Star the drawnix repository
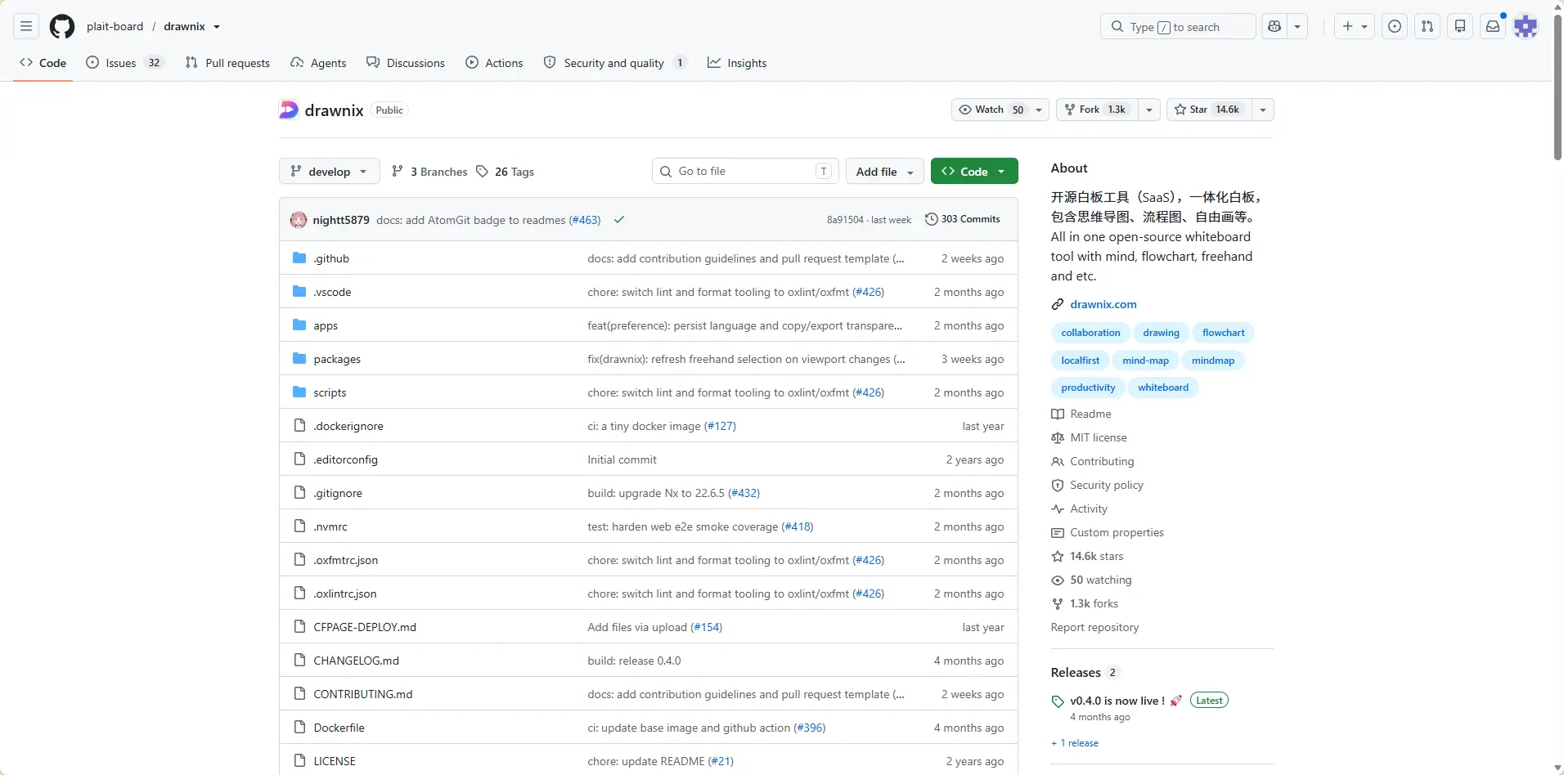Viewport: 1564px width, 775px height. [x=1209, y=110]
